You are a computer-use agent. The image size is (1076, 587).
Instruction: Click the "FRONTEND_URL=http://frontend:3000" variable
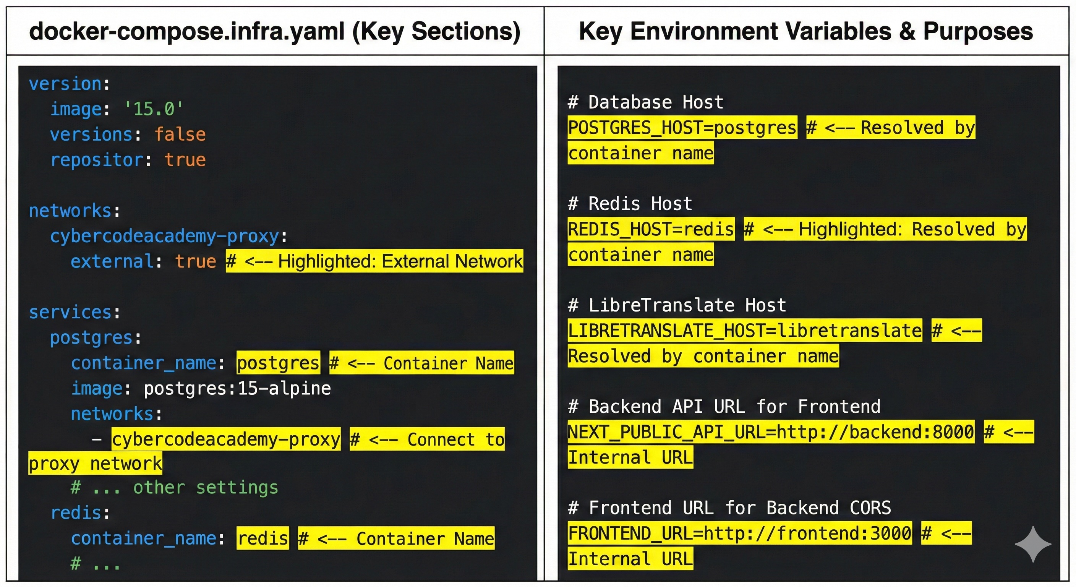click(x=740, y=533)
